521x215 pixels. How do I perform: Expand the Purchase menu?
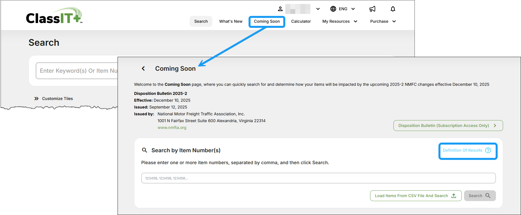(383, 21)
